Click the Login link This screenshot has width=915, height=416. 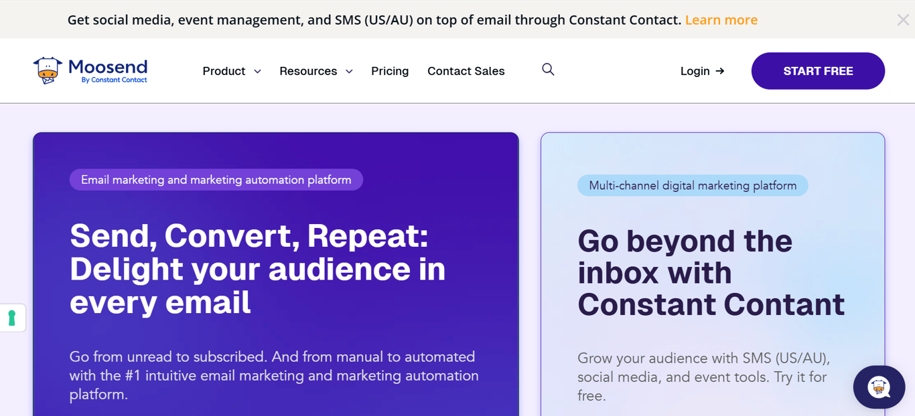coord(702,71)
